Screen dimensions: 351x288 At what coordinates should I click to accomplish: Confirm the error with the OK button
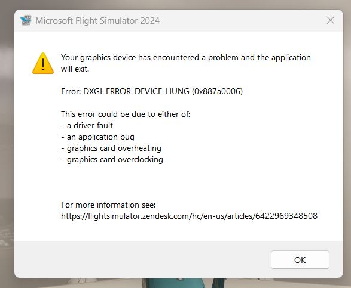pyautogui.click(x=300, y=259)
